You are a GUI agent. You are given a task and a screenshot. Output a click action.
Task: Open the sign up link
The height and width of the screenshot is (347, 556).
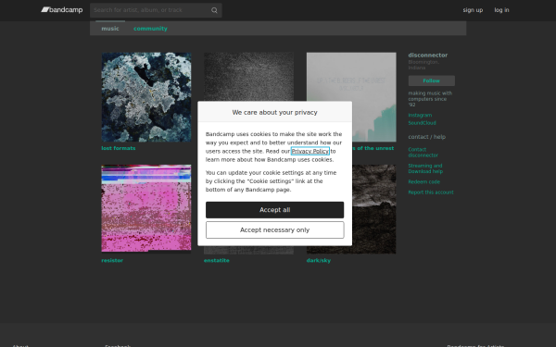click(473, 10)
